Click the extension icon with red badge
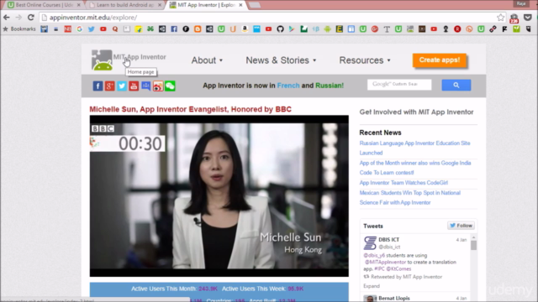538x302 pixels. [x=514, y=18]
